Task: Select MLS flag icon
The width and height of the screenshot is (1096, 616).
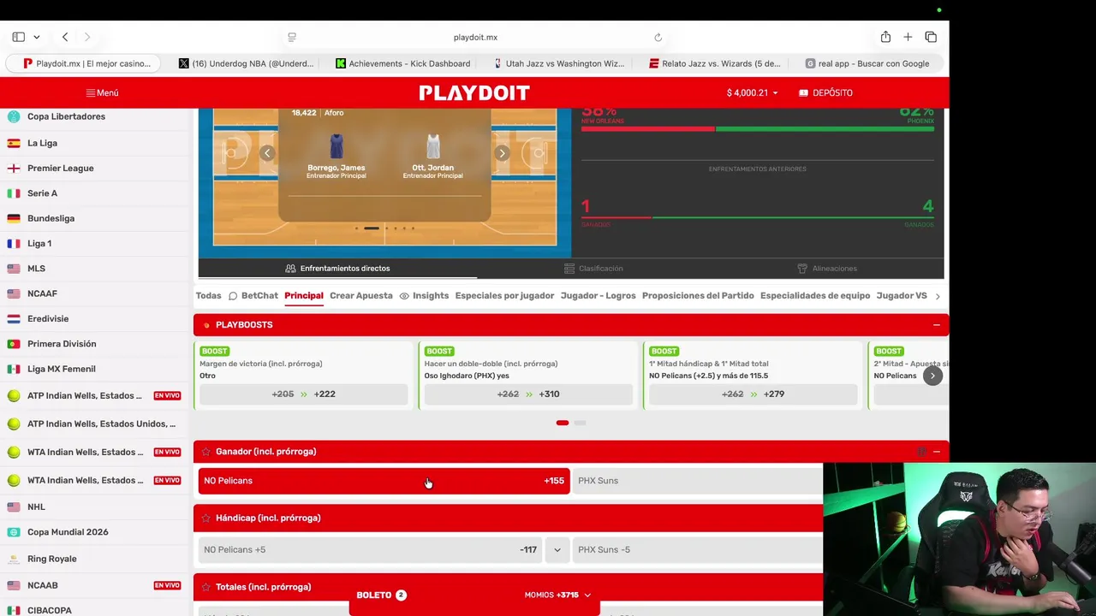Action: click(x=14, y=269)
